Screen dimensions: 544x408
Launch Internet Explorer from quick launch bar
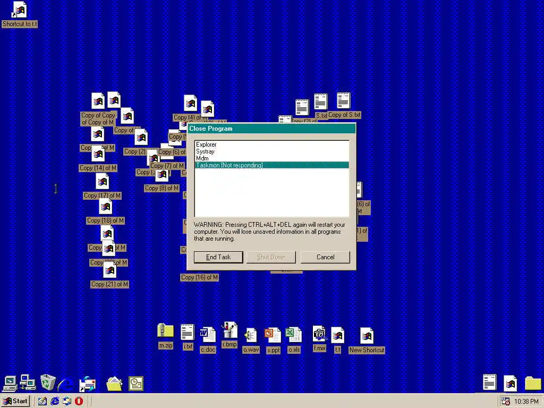click(x=55, y=401)
